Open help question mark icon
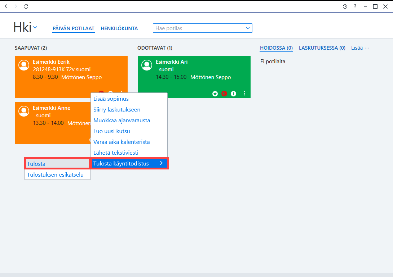The height and width of the screenshot is (277, 393). point(355,6)
